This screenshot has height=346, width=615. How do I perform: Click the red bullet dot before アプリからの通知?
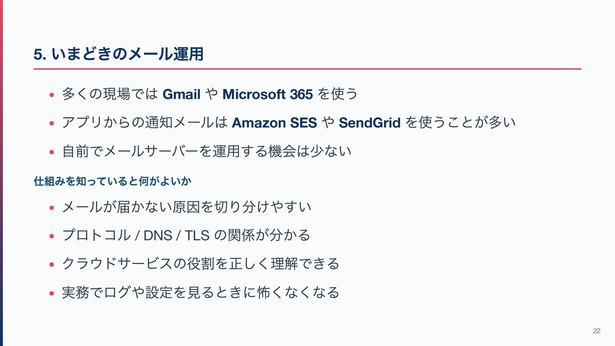click(x=52, y=124)
